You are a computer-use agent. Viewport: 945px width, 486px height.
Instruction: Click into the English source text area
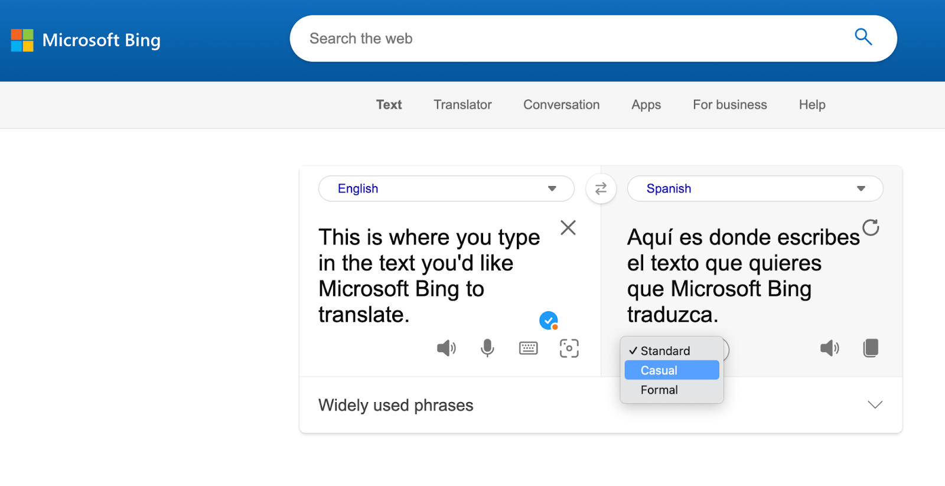[x=429, y=276]
